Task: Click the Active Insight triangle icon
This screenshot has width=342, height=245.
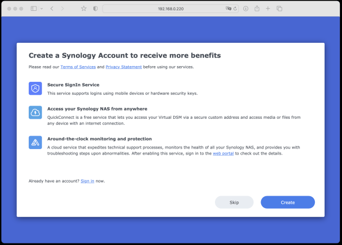Action: 35,143
